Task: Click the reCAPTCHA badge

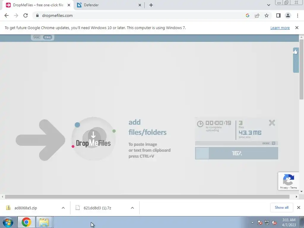Action: [289, 181]
